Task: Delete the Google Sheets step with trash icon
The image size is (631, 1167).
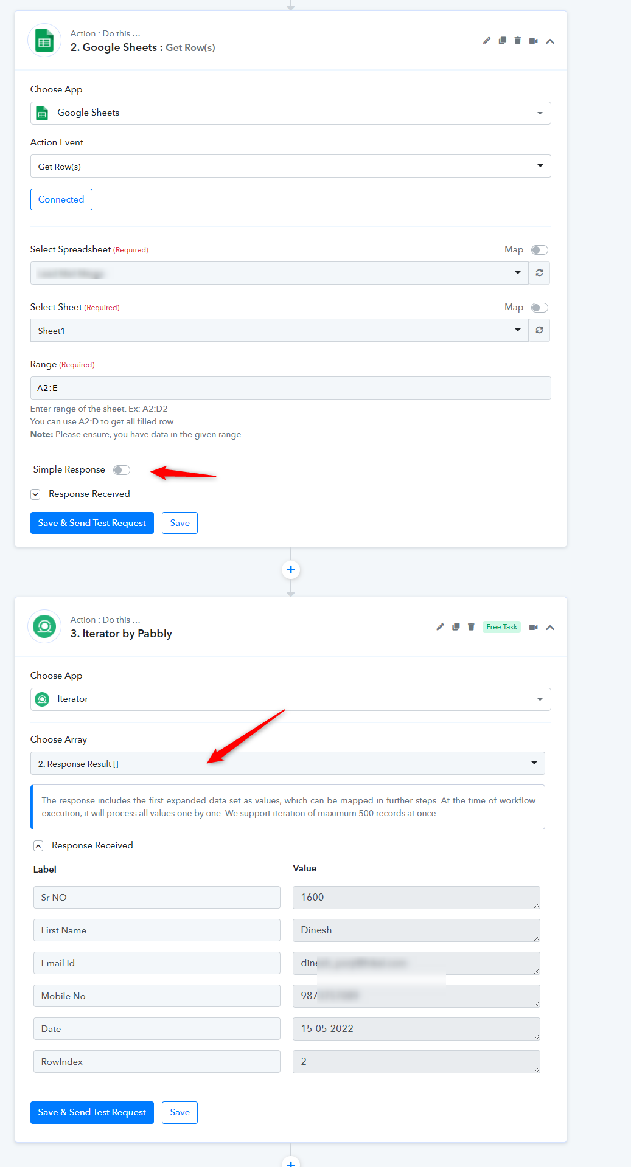Action: pyautogui.click(x=518, y=41)
